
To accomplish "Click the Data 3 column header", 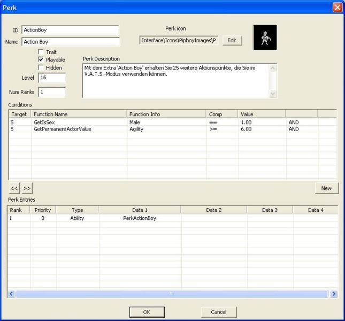I will click(x=270, y=210).
